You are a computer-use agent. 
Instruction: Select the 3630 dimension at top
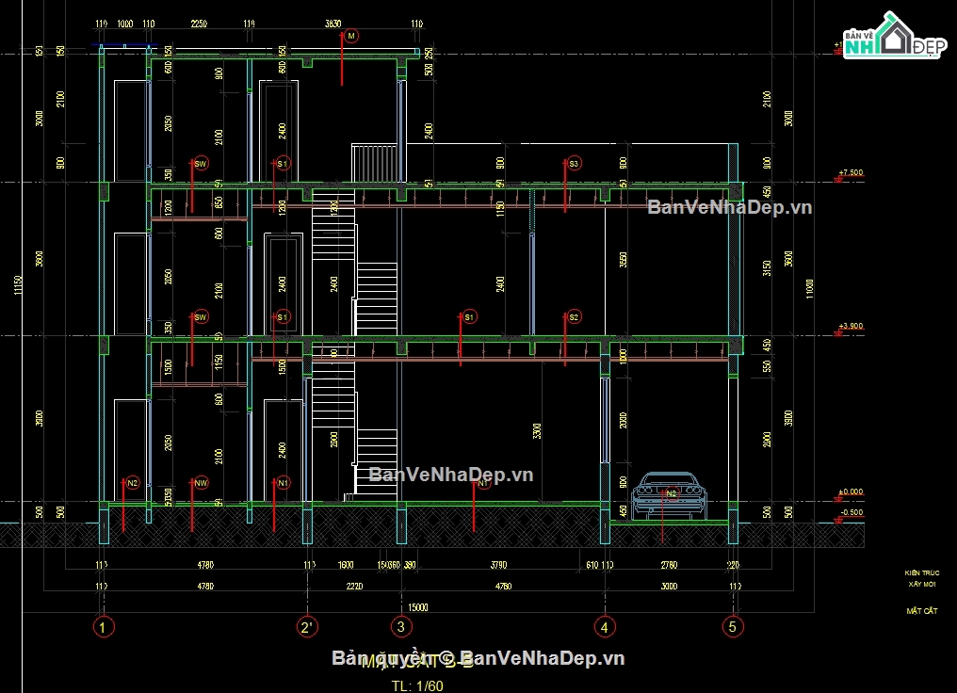point(333,24)
